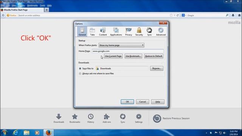The width and height of the screenshot is (242, 136).
Task: Click the reload page icon
Action: pyautogui.click(x=178, y=15)
